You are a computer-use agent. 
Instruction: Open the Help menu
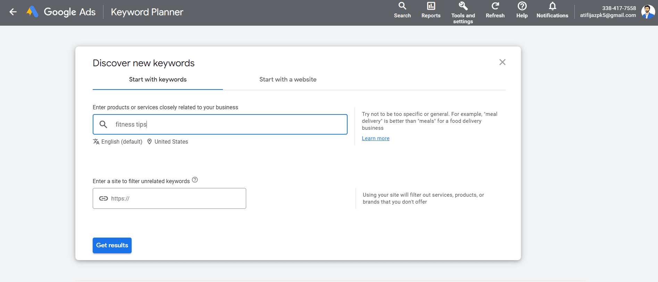click(522, 10)
